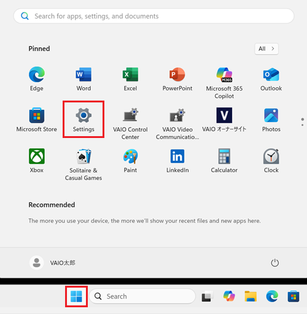Launch Solitaire & Casual Games

[84, 164]
